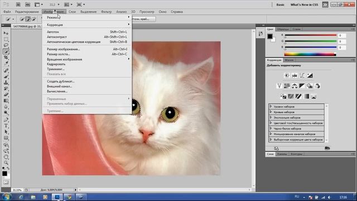Select the Rectangular Marquee tool
The height and width of the screenshot is (201, 357).
pyautogui.click(x=6, y=39)
